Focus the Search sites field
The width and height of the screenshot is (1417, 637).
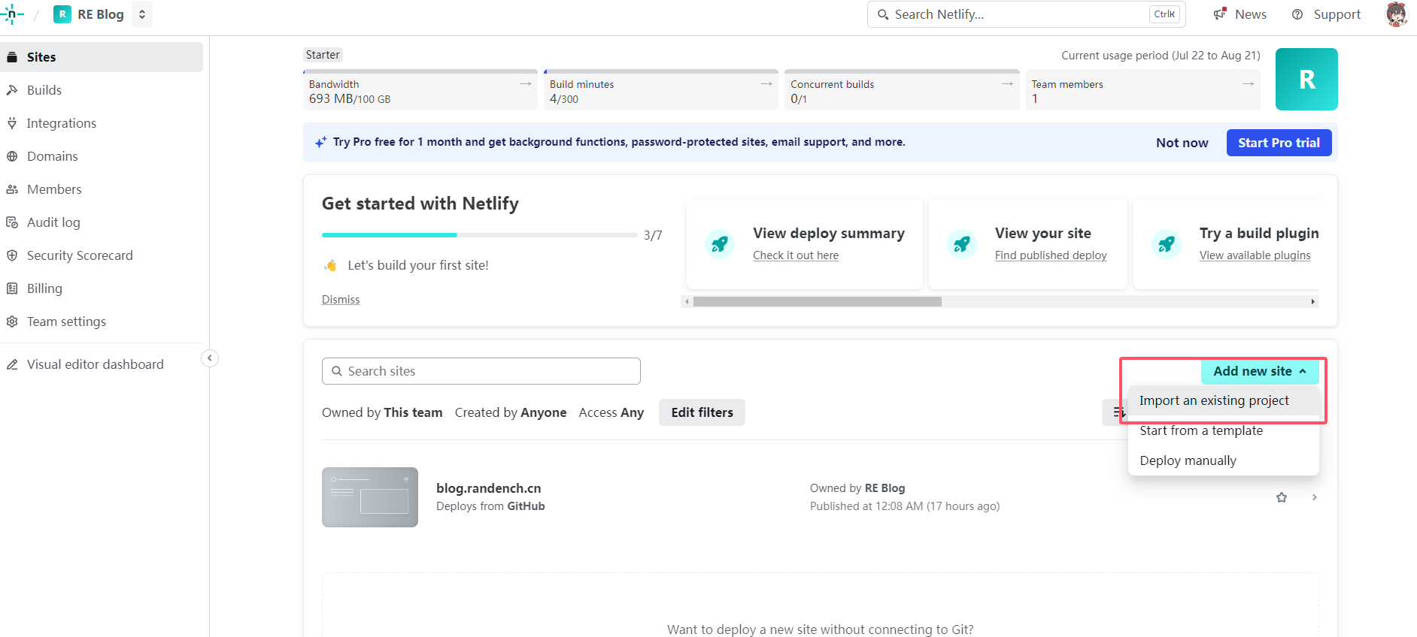(x=481, y=371)
